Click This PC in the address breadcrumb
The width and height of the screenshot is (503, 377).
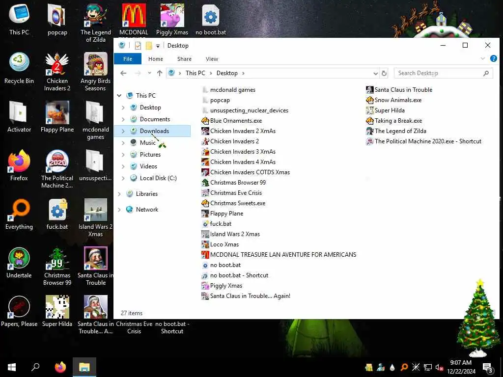click(x=196, y=73)
